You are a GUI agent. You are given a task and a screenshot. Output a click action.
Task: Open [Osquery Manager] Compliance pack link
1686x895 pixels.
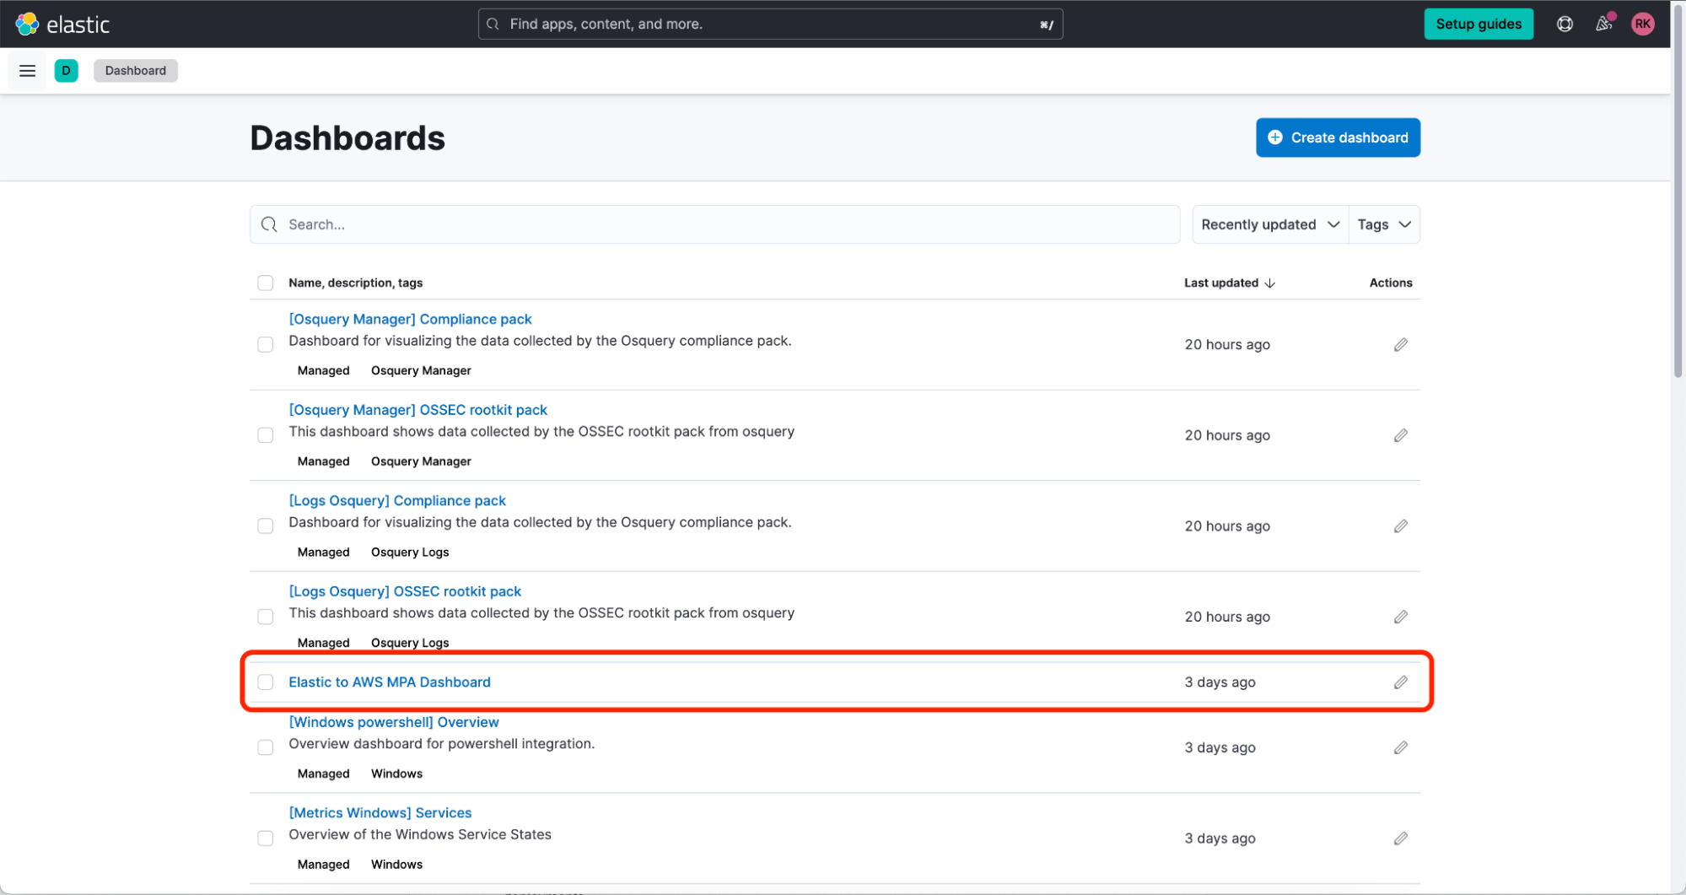(x=410, y=319)
